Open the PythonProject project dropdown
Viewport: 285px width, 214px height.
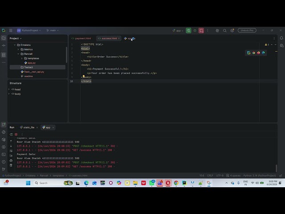pos(29,30)
